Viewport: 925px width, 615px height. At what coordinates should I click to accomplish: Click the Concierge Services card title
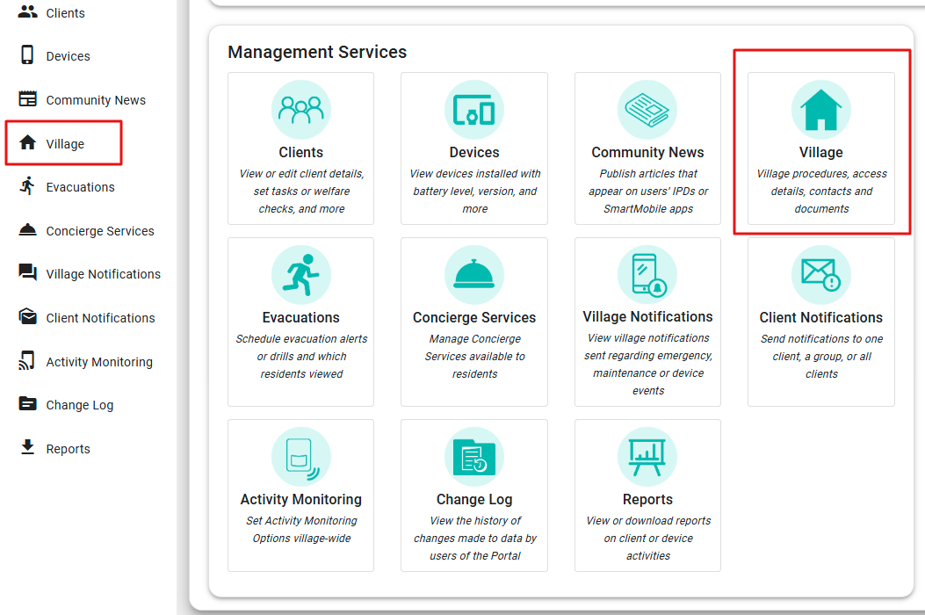(x=474, y=317)
